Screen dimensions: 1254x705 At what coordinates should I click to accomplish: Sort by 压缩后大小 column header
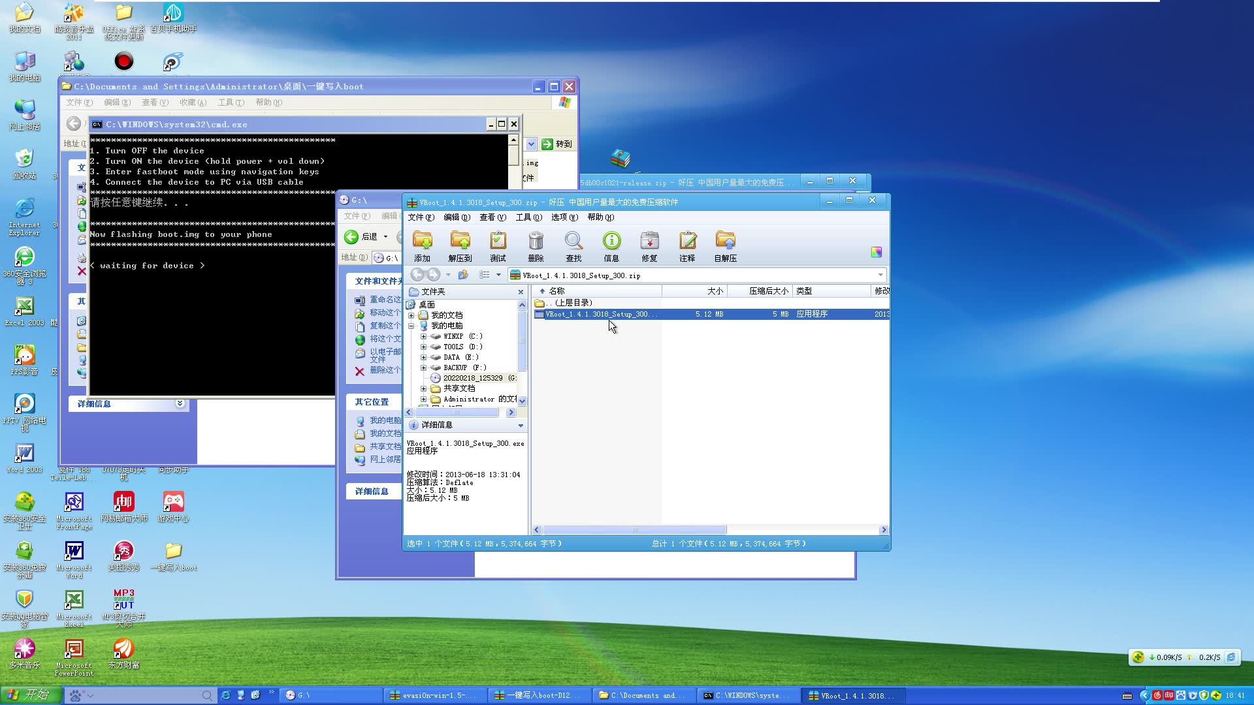point(760,291)
